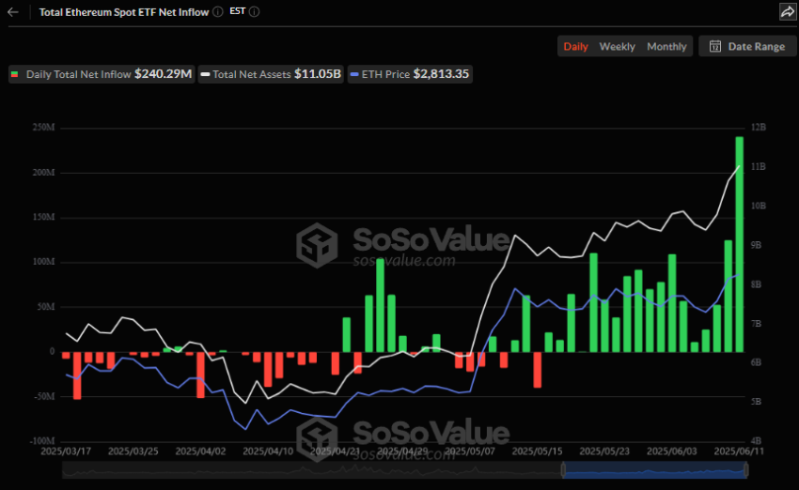This screenshot has width=799, height=490.
Task: Click info icon next to EST
Action: [255, 12]
